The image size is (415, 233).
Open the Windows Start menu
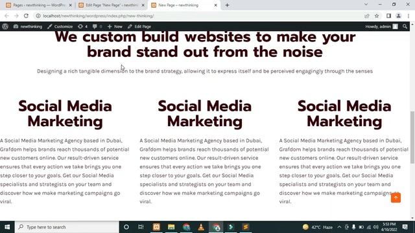click(x=7, y=227)
